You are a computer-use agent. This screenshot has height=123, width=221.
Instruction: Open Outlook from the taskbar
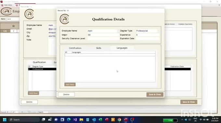(94, 120)
